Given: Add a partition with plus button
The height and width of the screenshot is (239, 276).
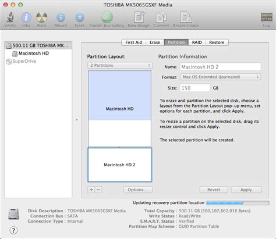Looking at the screenshot, I should (x=91, y=190).
